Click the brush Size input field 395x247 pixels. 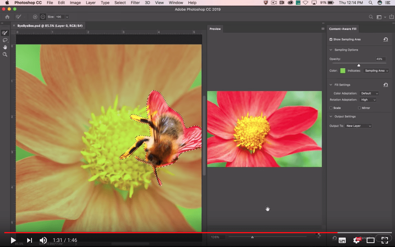[x=60, y=17]
